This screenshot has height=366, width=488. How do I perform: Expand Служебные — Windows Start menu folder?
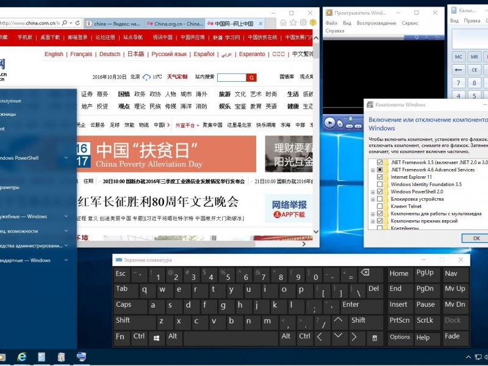[66, 217]
